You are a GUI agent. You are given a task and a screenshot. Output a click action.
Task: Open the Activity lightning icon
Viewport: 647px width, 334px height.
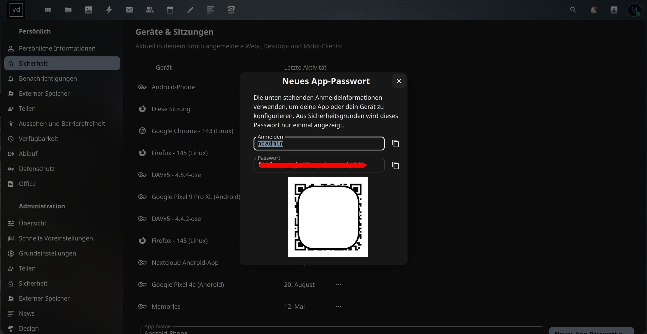click(109, 10)
